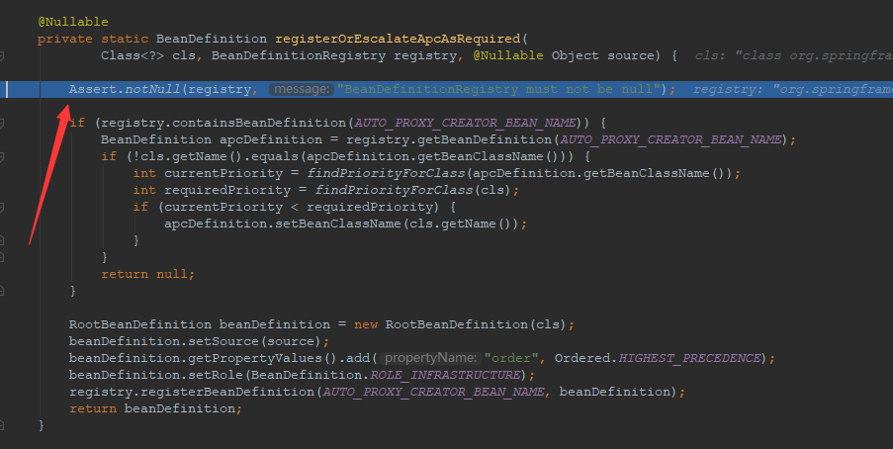Click fold end marker beside inner closing brace
The image size is (893, 449).
click(x=4, y=240)
